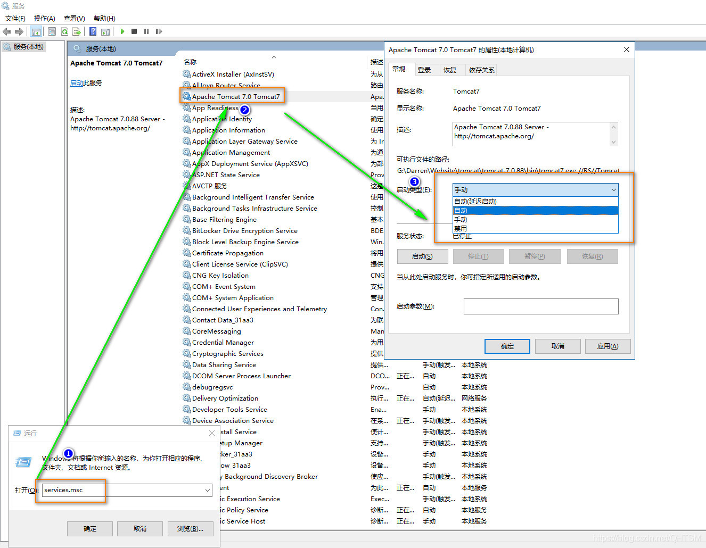
Task: Click the Pause Service toolbar icon
Action: coord(146,31)
